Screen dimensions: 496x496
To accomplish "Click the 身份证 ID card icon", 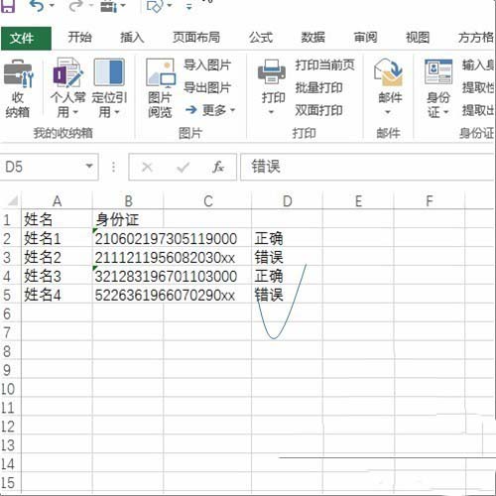I will pos(438,71).
